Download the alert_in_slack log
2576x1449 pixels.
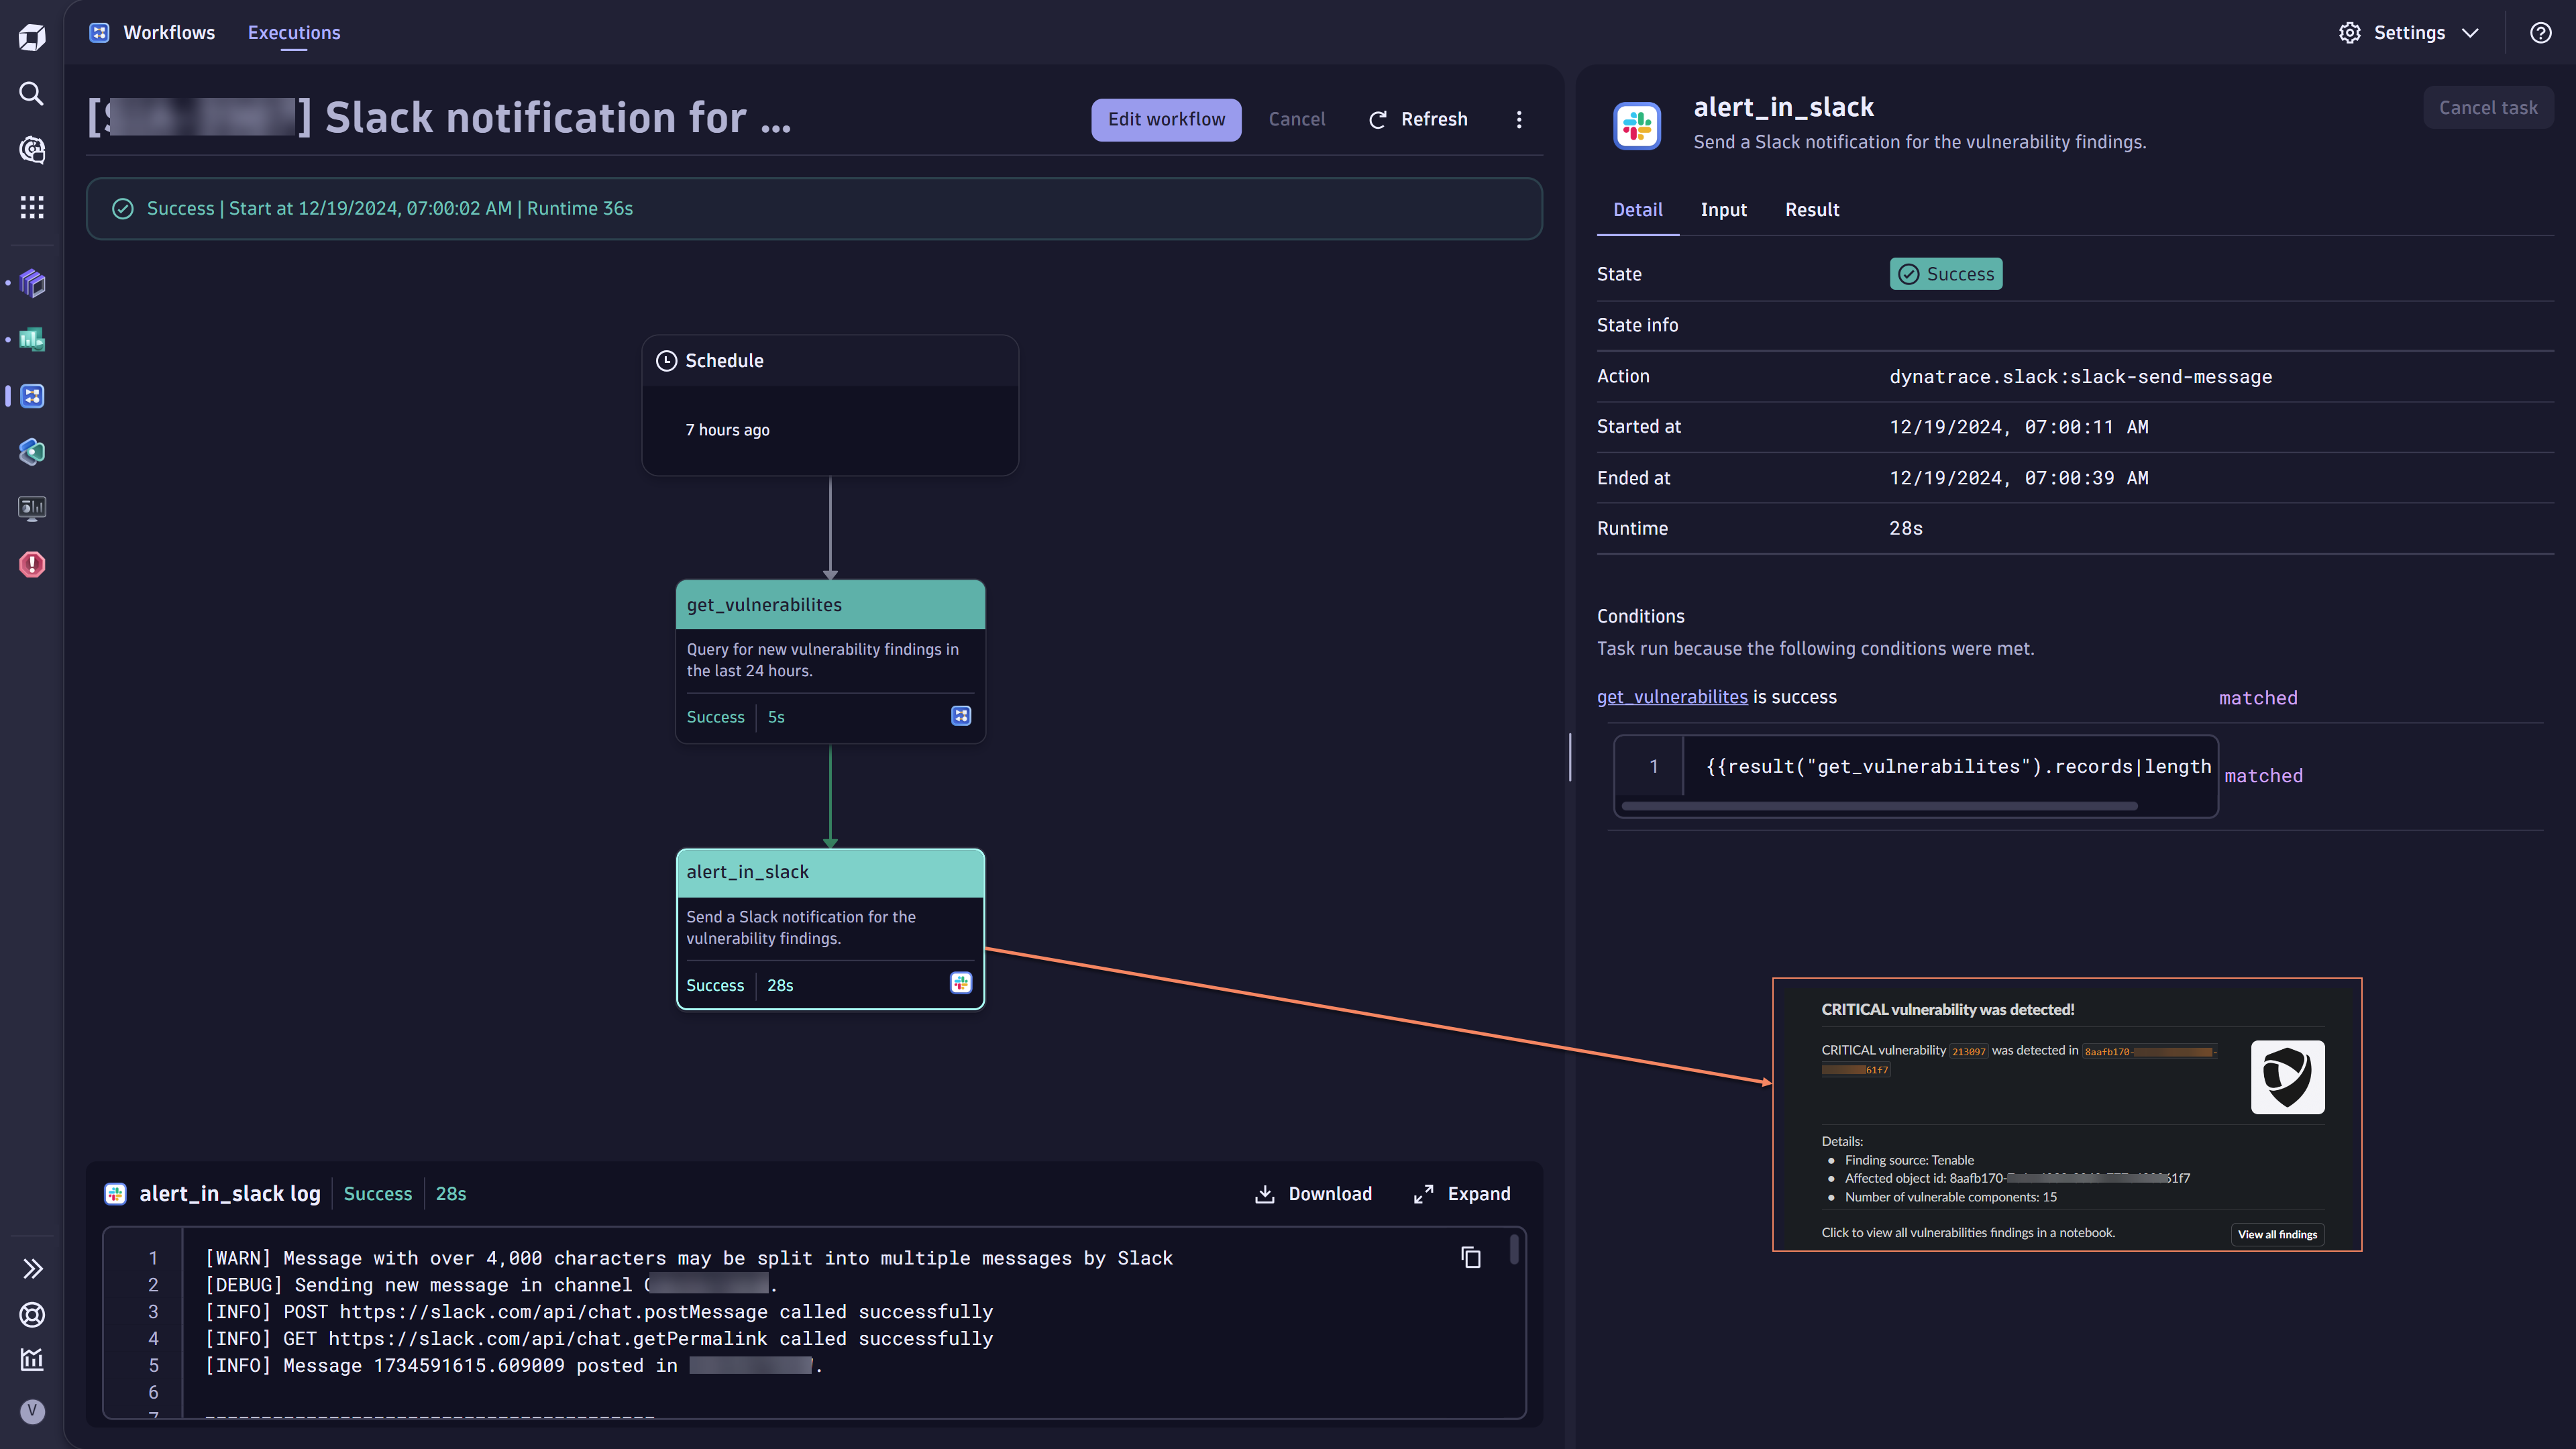(x=1313, y=1193)
